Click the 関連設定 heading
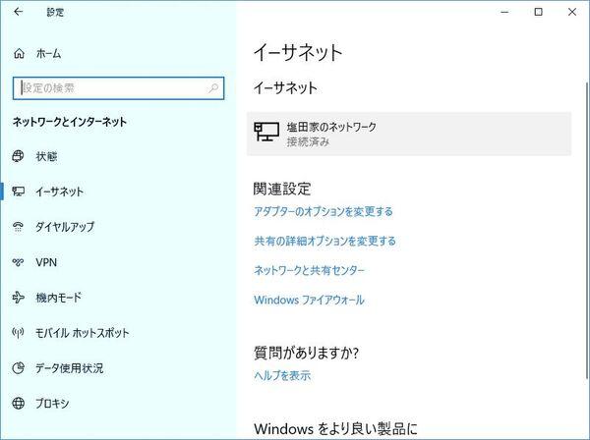 [282, 189]
